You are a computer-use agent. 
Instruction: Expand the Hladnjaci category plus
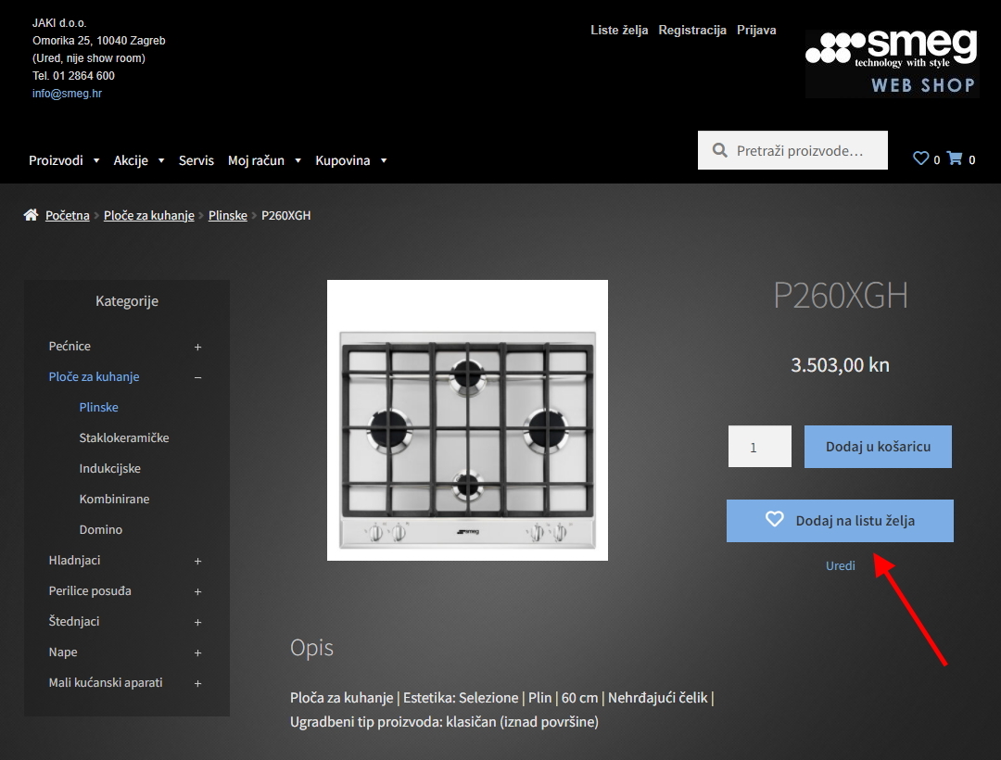point(198,561)
